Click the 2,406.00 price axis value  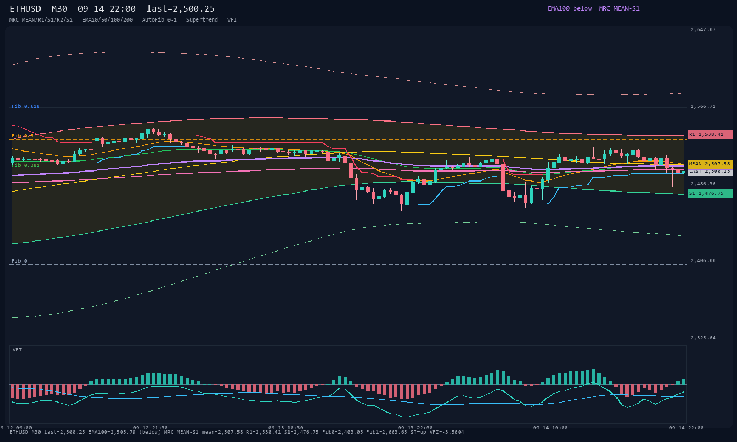703,260
